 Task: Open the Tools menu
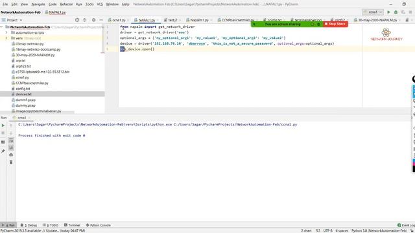89,5
